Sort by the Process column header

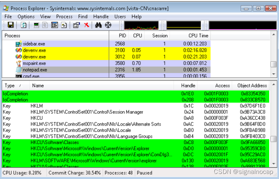coord(55,36)
